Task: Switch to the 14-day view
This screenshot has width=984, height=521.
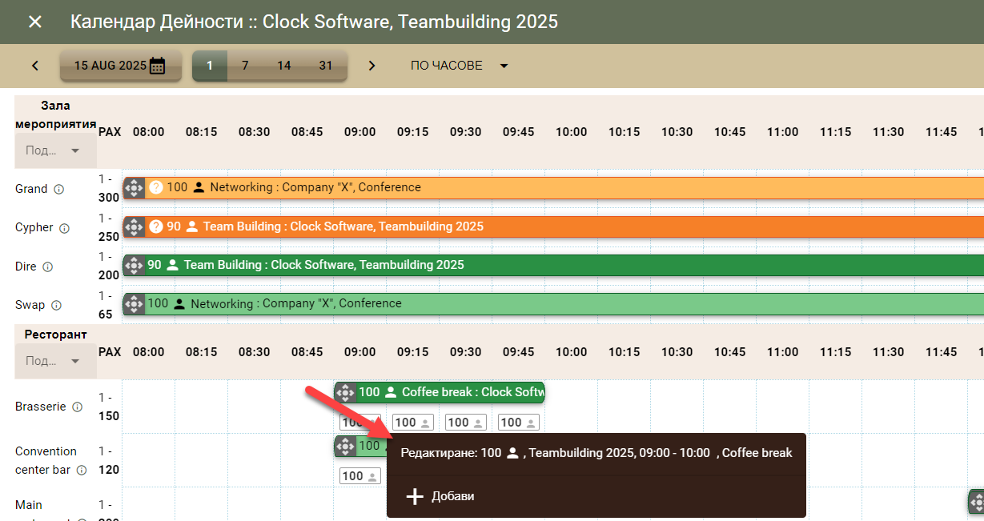Action: coord(284,66)
